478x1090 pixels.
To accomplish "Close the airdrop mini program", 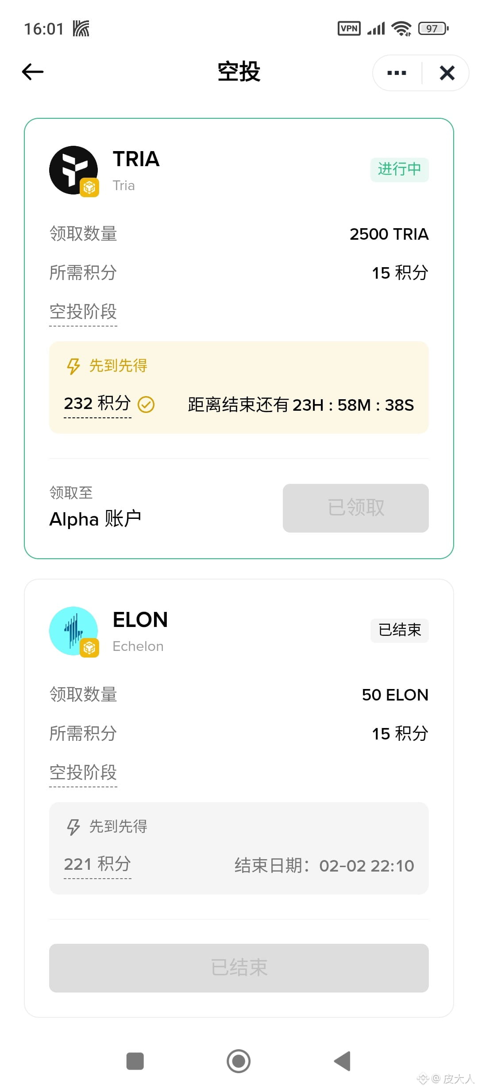I will [x=447, y=73].
